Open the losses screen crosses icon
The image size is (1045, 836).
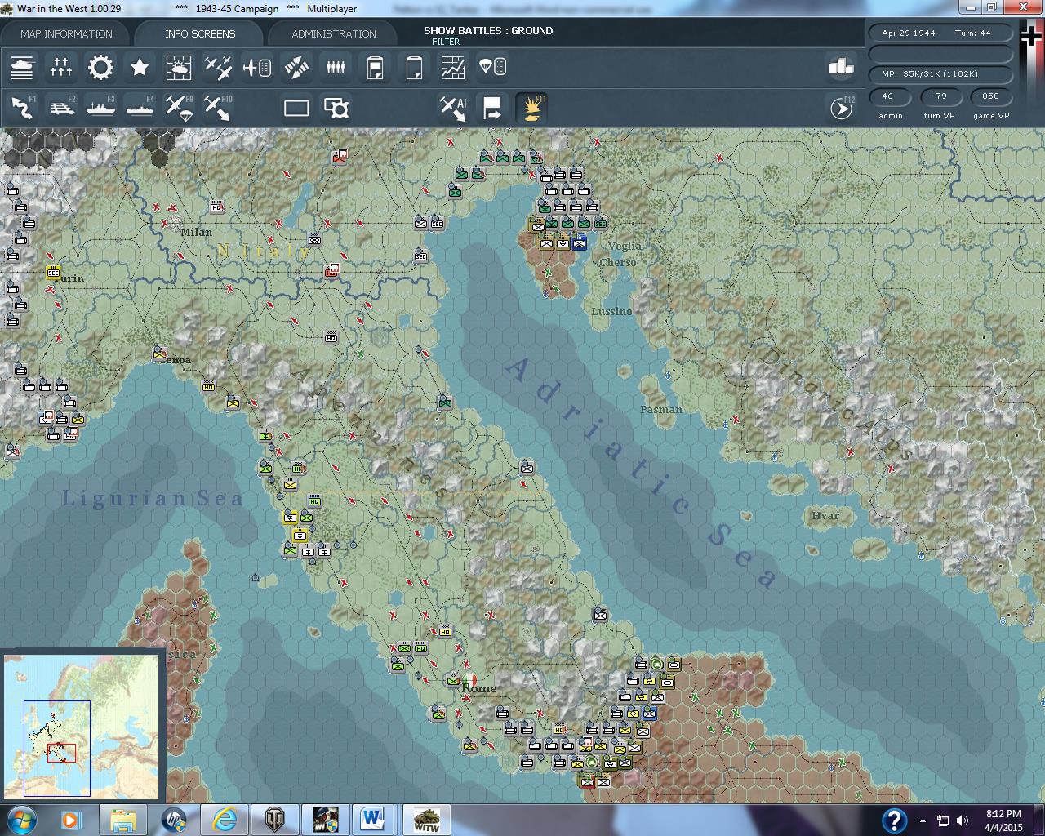[x=61, y=68]
